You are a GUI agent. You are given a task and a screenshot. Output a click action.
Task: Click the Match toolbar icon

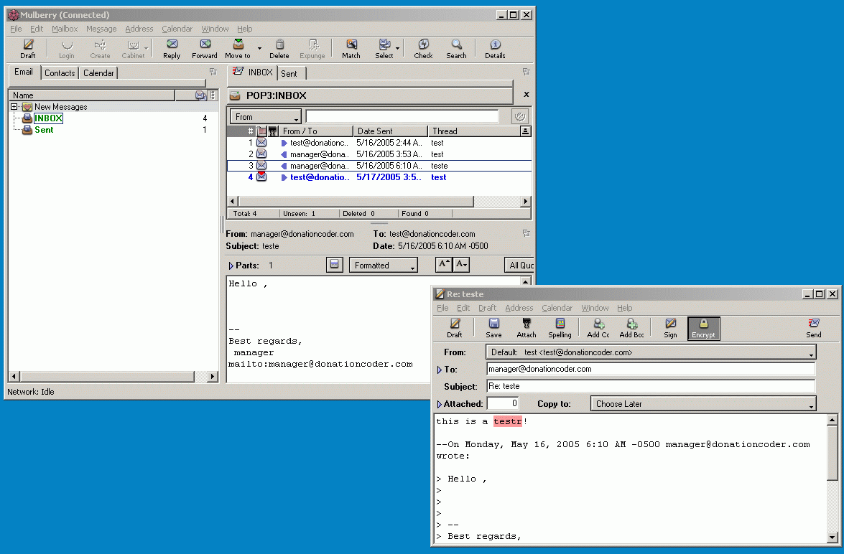351,48
